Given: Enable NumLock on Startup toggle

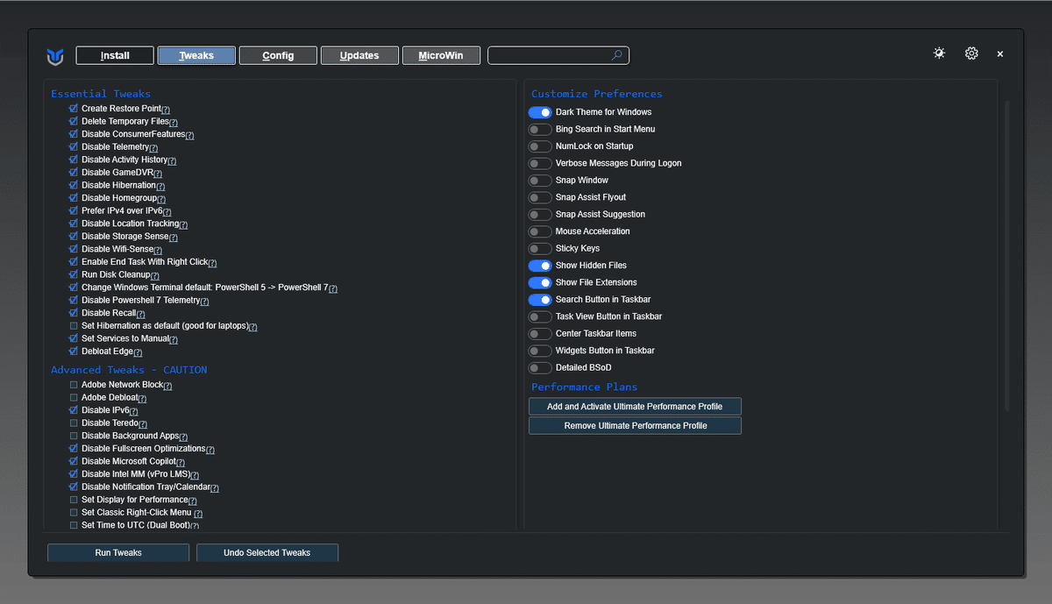Looking at the screenshot, I should pyautogui.click(x=540, y=146).
